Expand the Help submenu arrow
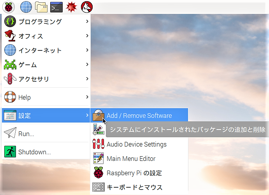The height and width of the screenshot is (195, 269). (x=87, y=97)
